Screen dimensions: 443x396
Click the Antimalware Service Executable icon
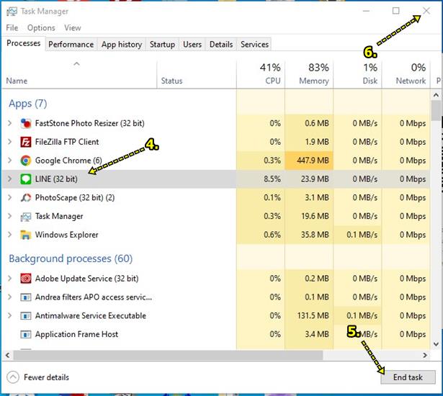[26, 316]
